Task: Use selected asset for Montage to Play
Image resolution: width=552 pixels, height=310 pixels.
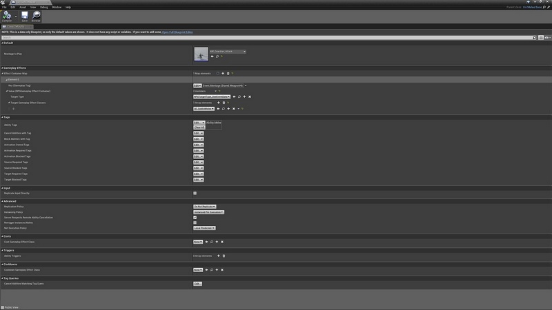Action: [212, 56]
